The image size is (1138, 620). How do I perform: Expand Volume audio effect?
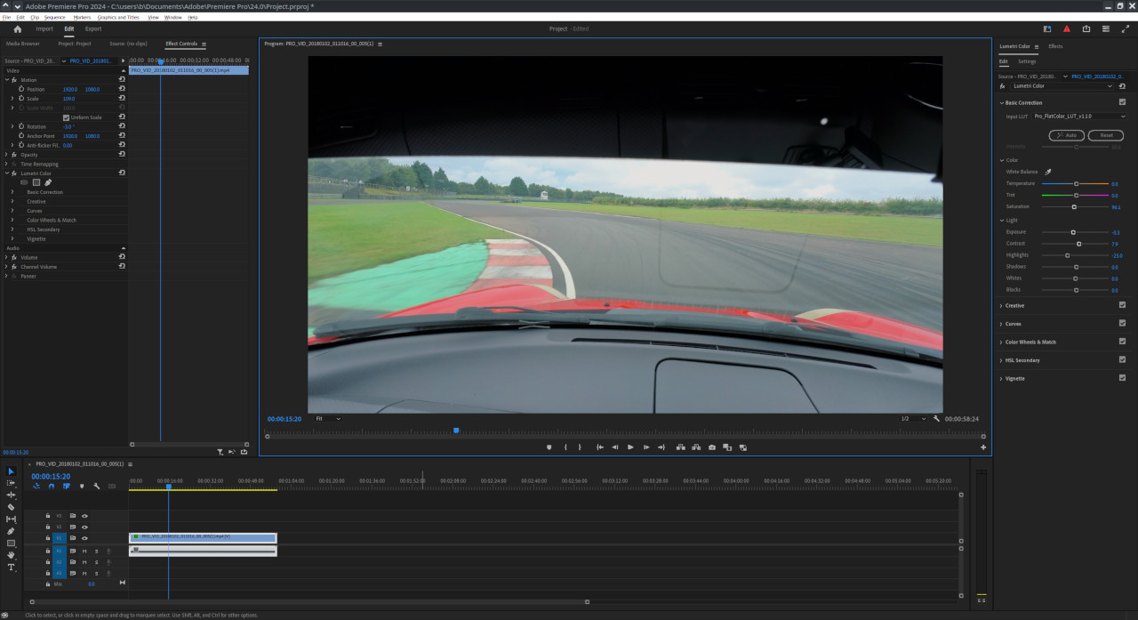click(x=7, y=257)
